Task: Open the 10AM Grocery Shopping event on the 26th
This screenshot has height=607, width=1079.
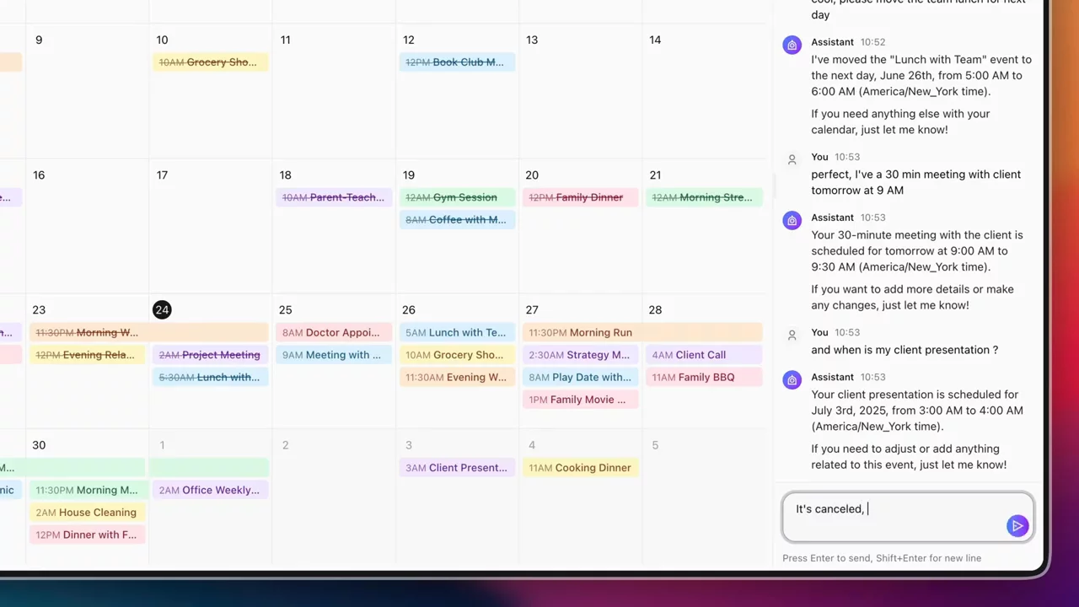Action: (x=457, y=355)
